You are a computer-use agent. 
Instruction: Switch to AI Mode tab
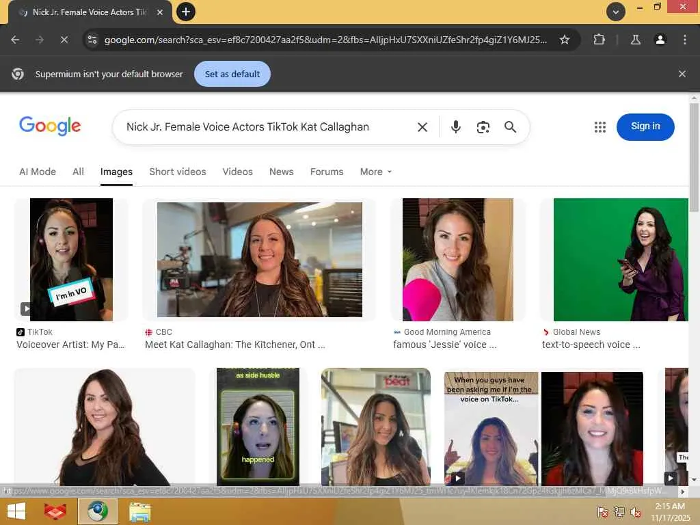38,172
